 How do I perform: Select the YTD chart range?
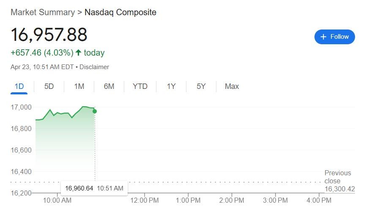click(140, 86)
